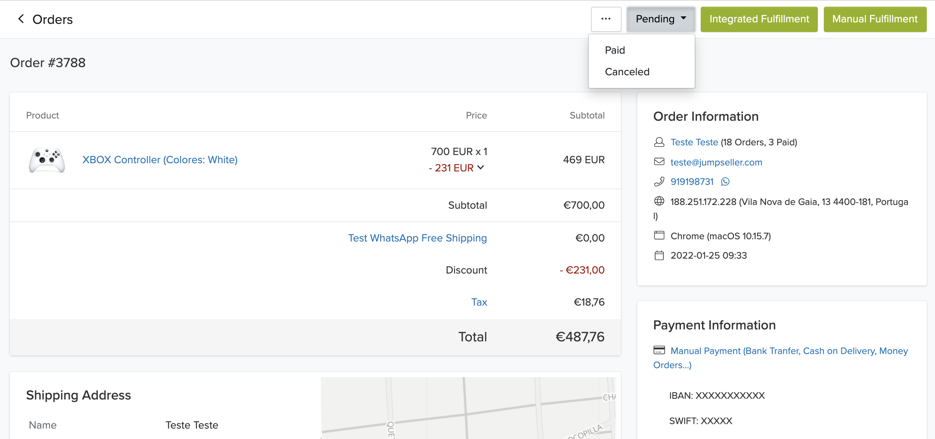Screen dimensions: 935x439
Task: Click the phone handset icon
Action: (659, 182)
